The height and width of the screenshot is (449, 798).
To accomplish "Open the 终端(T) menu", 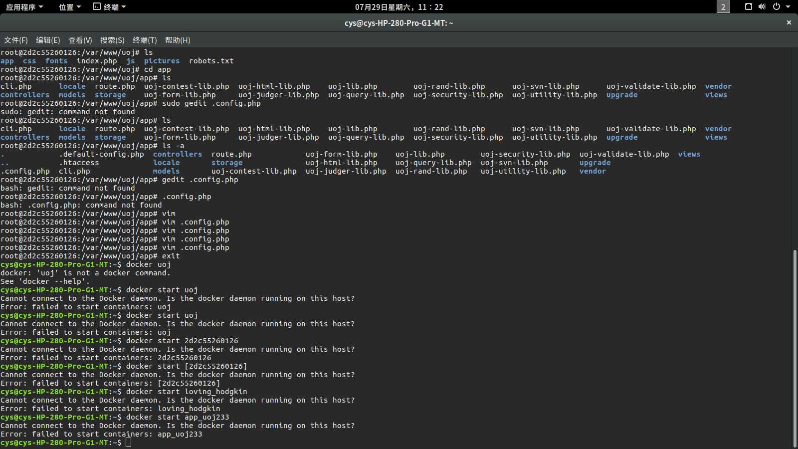I will tap(145, 40).
